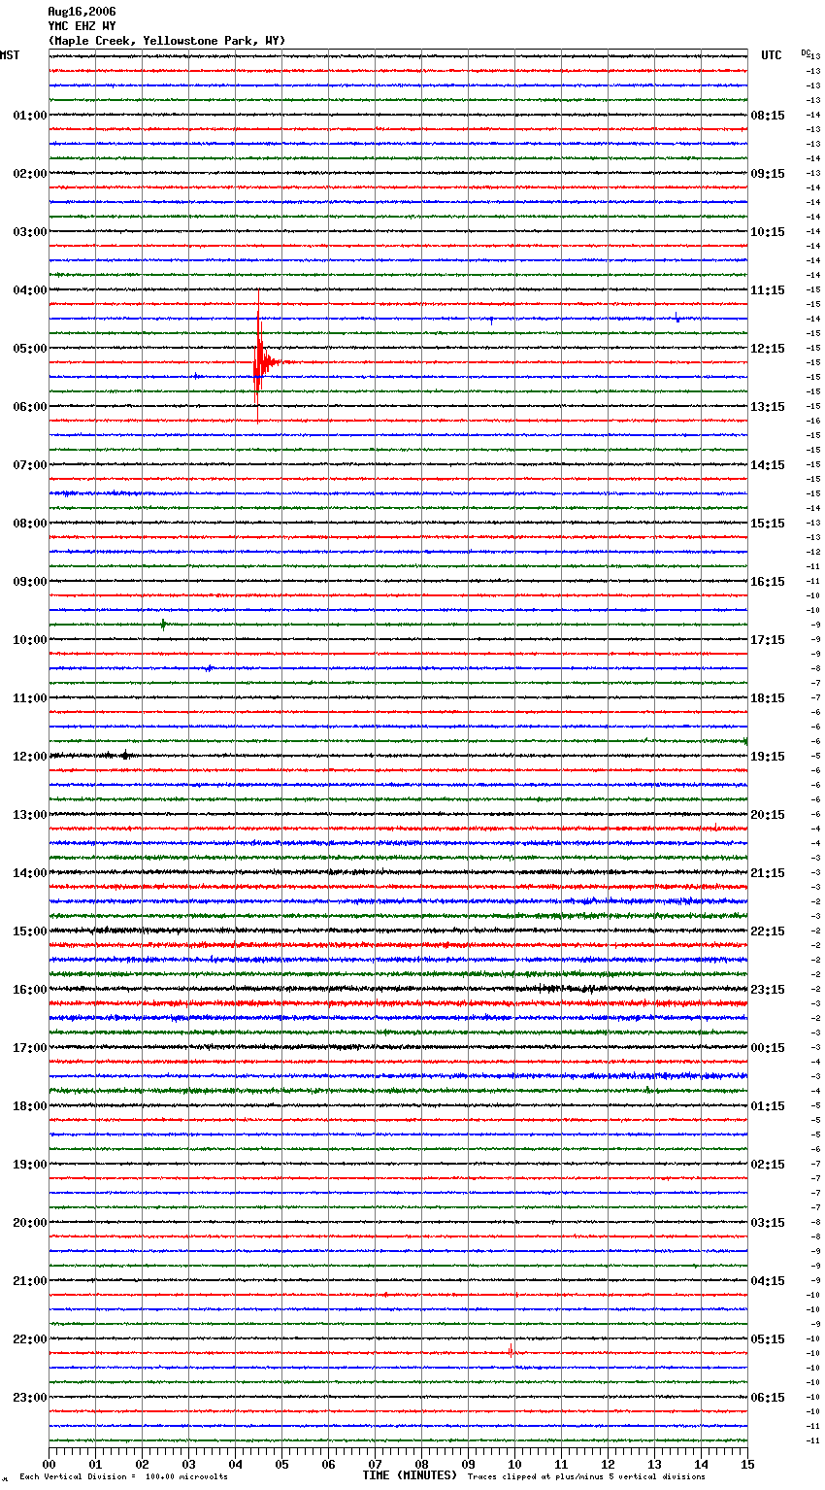Screen dimensions: 825x1490
Task: Click the 08:15 UTC time label
Action: pyautogui.click(x=768, y=116)
